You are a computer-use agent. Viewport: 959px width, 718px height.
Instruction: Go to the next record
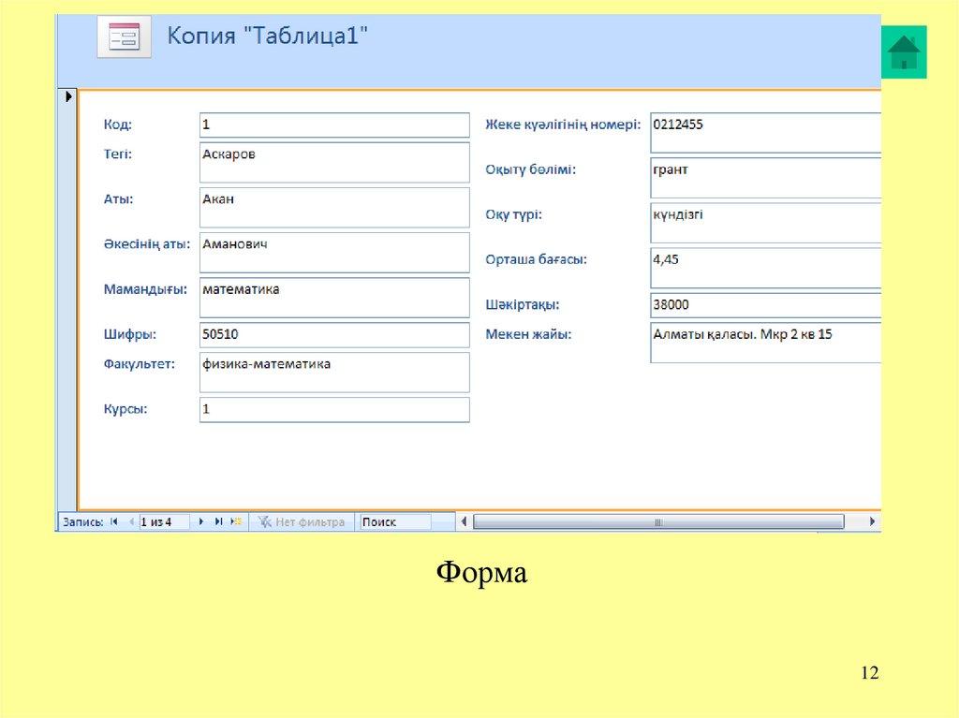201,521
